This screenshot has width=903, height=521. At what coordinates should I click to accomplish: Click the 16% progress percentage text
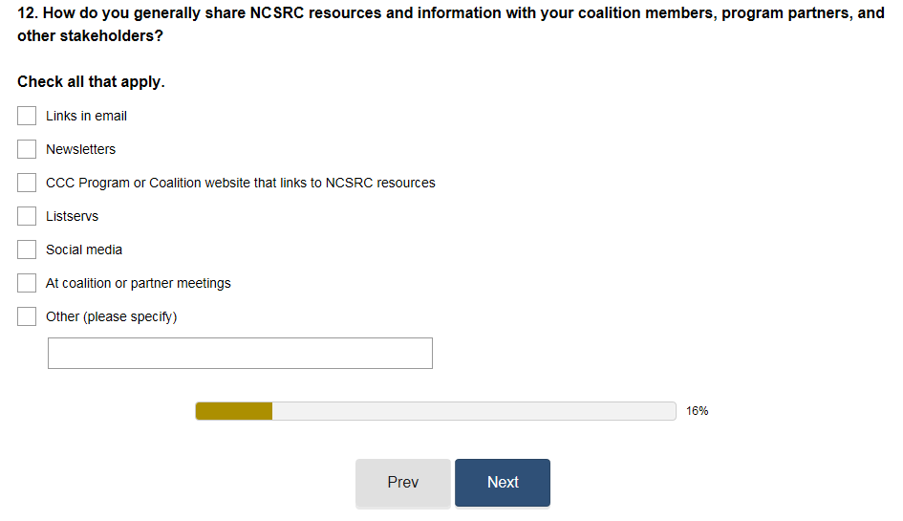pyautogui.click(x=697, y=411)
